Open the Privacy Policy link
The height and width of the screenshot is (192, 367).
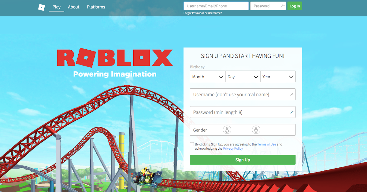[x=233, y=148]
